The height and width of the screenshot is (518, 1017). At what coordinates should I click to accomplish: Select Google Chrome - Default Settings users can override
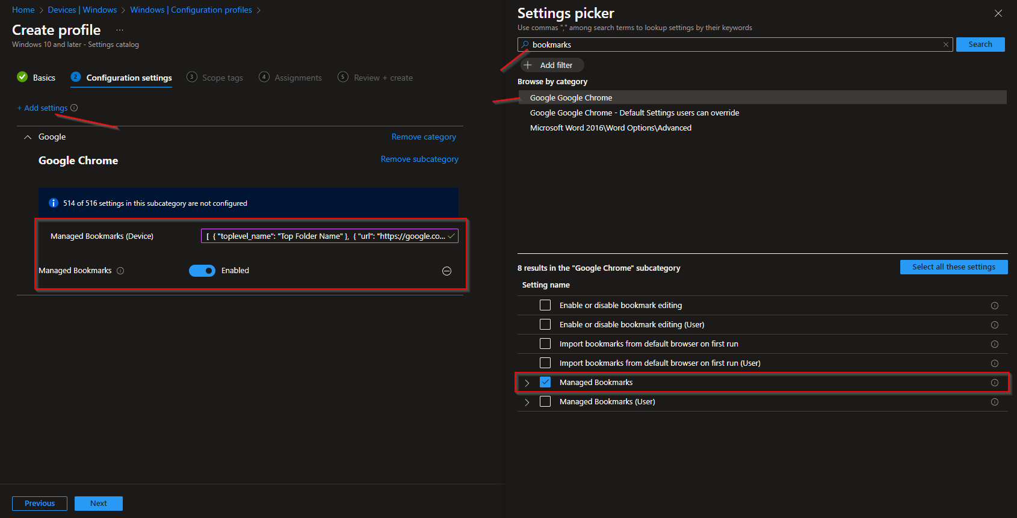[x=634, y=113]
